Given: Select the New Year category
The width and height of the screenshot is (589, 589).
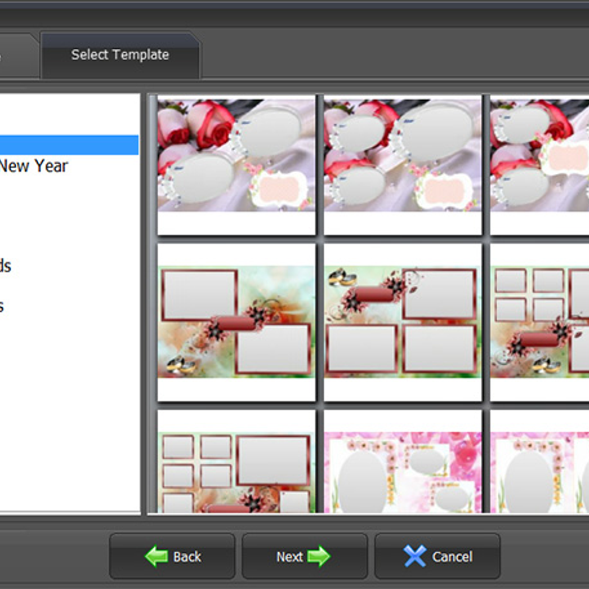Looking at the screenshot, I should click(x=34, y=166).
